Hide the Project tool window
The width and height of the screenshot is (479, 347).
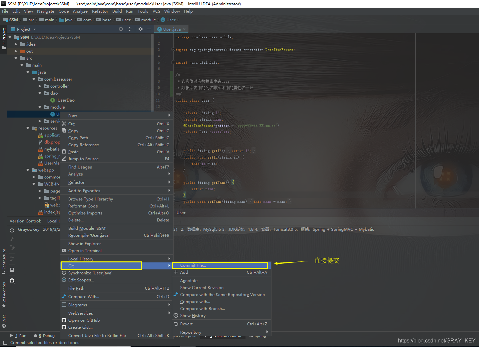149,29
